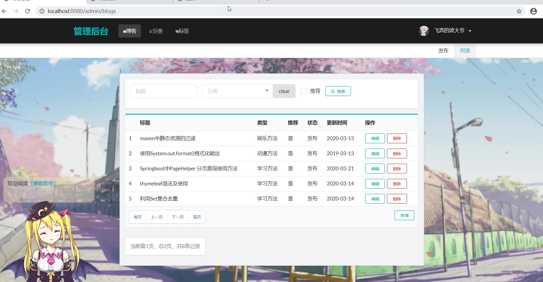Switch to the 列表 tab
The image size is (543, 282).
click(465, 51)
